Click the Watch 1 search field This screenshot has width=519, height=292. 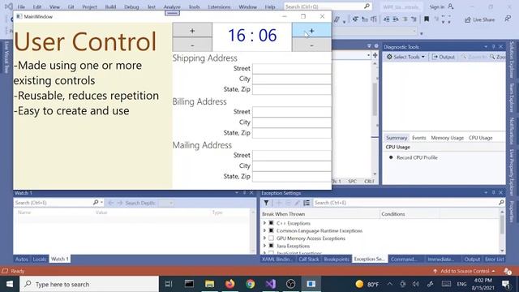53,203
